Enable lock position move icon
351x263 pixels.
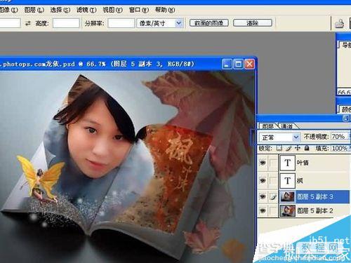[298, 148]
